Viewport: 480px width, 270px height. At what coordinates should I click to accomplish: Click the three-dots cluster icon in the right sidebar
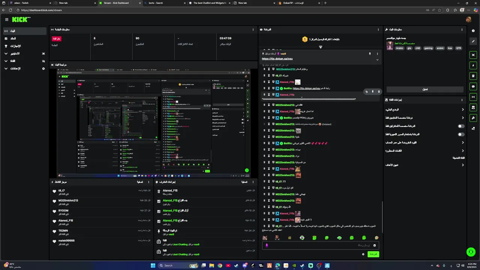point(473,129)
